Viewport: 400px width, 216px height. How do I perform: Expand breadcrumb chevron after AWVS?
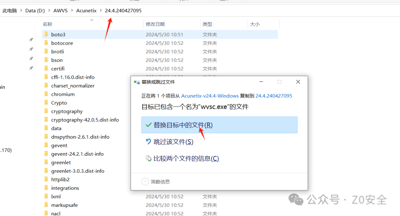72,10
